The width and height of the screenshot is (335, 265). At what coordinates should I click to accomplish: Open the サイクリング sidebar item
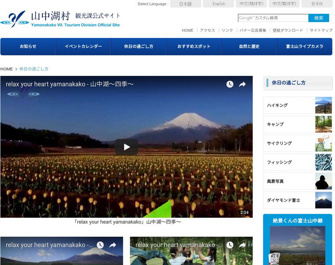point(298,143)
